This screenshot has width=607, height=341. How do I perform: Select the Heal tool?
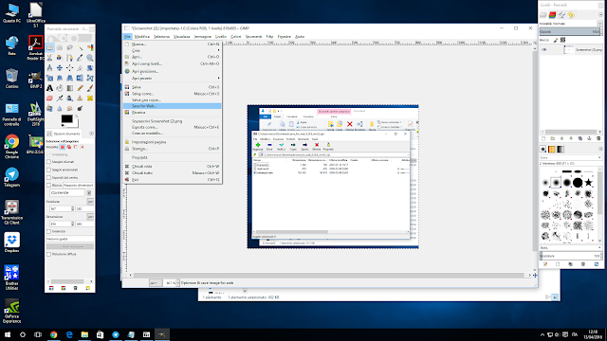tap(90, 99)
